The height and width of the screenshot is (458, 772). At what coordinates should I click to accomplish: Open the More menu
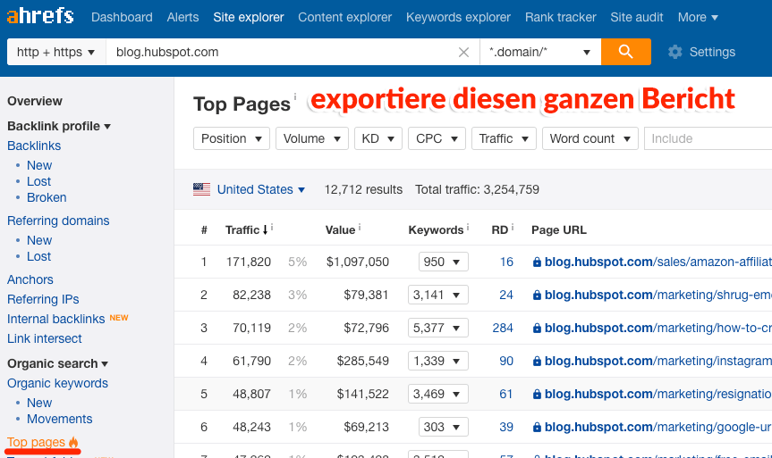(698, 17)
